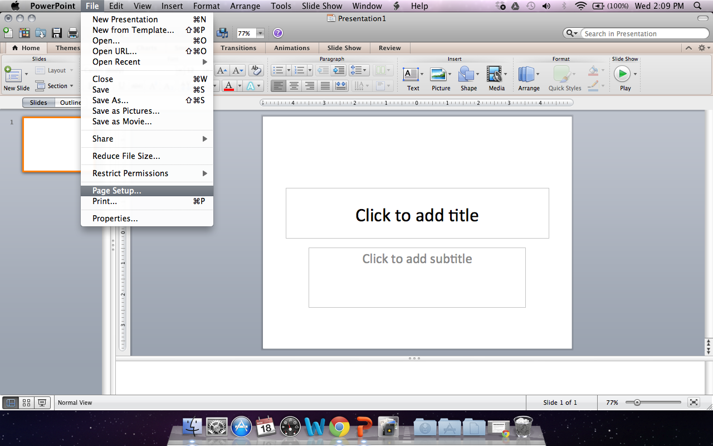Open the Insert menu in menu bar
713x446 pixels.
click(172, 6)
